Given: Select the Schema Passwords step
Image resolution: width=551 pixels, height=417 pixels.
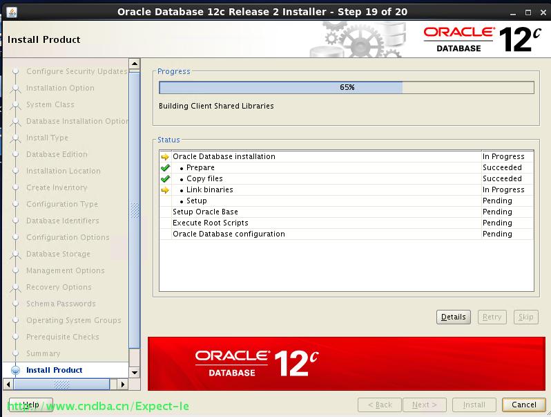Looking at the screenshot, I should 61,304.
